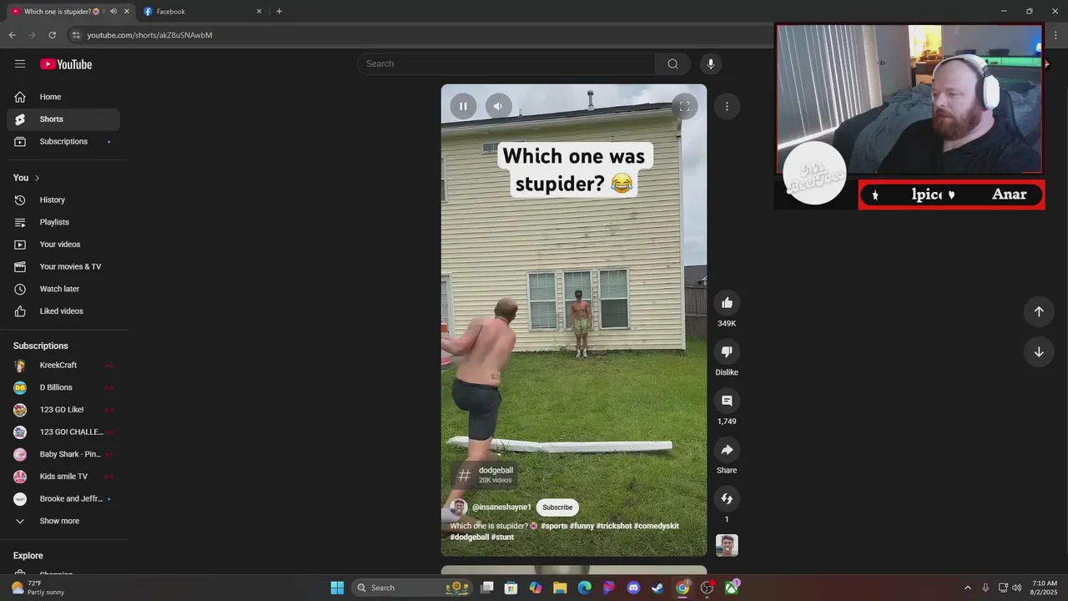Image resolution: width=1068 pixels, height=601 pixels.
Task: Open Home in the sidebar
Action: point(63,97)
